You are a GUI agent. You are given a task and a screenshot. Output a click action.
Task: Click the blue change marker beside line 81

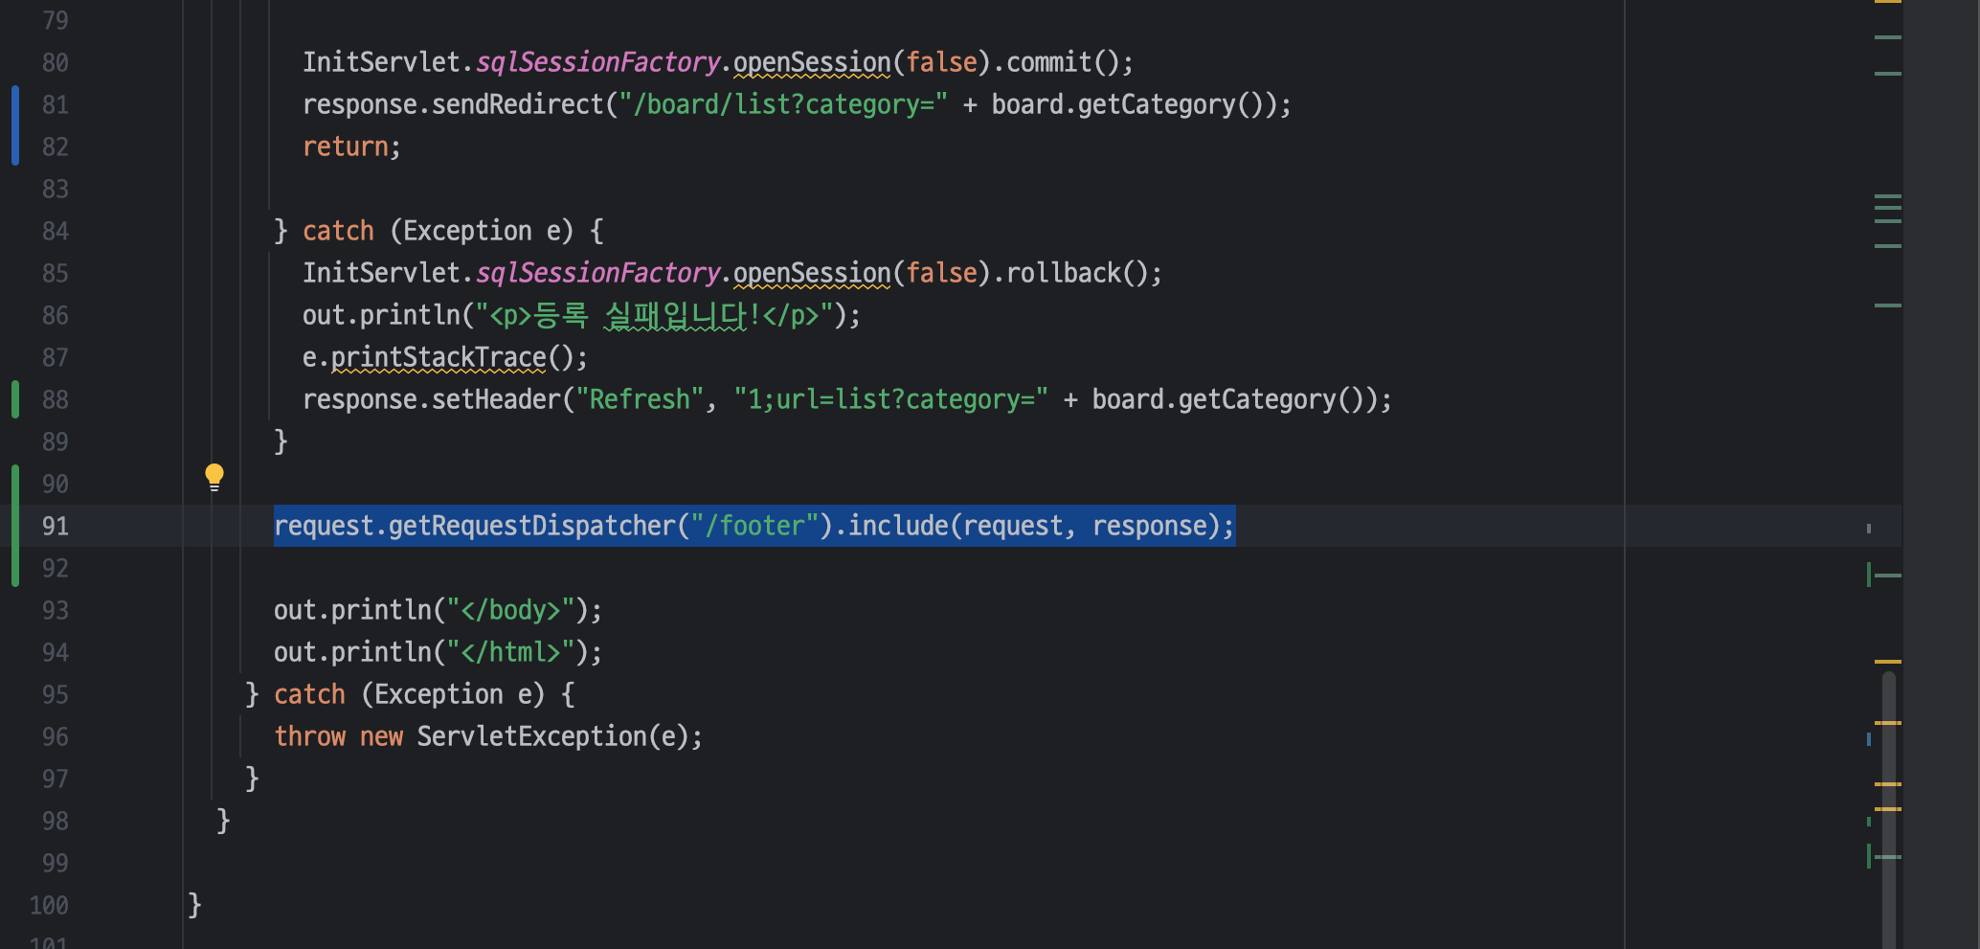(x=15, y=125)
